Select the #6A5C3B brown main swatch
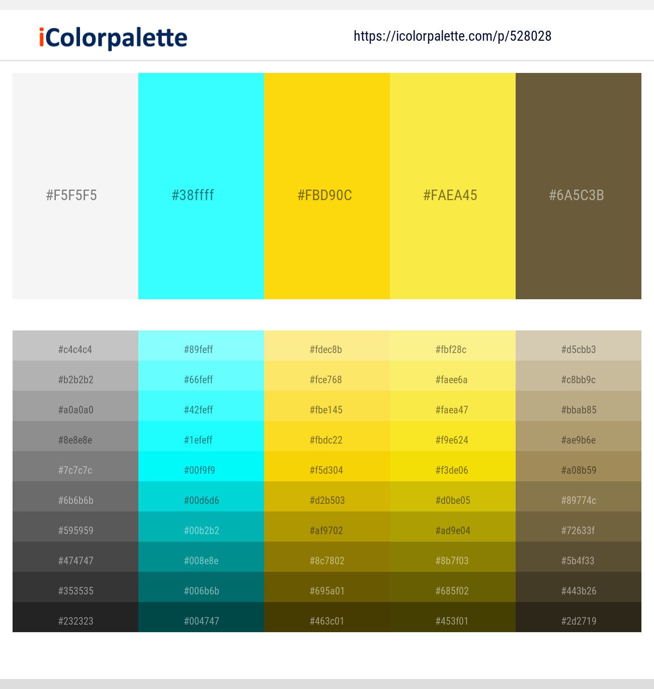The height and width of the screenshot is (689, 654). pos(578,195)
